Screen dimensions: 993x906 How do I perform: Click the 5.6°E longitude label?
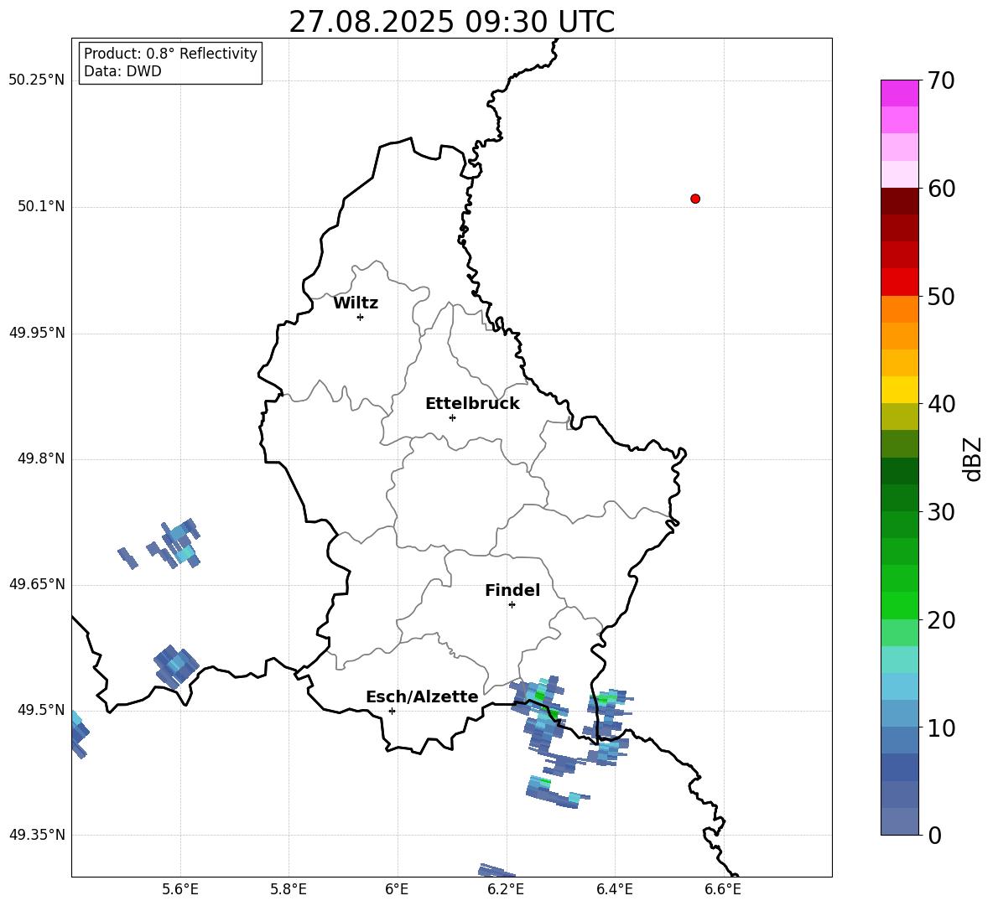coord(179,889)
